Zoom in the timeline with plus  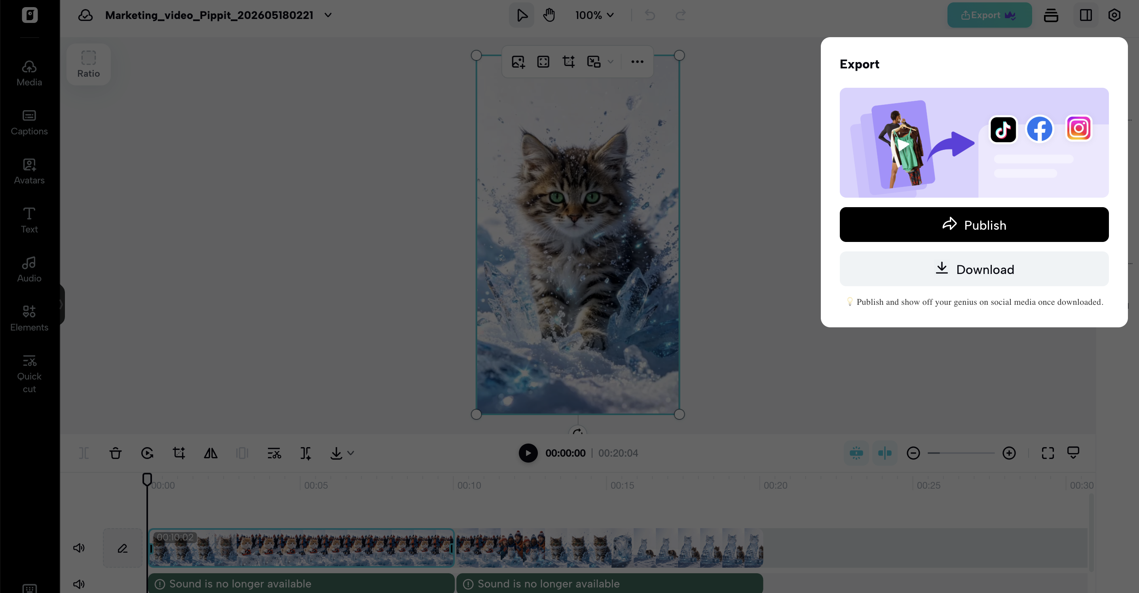(x=1009, y=453)
